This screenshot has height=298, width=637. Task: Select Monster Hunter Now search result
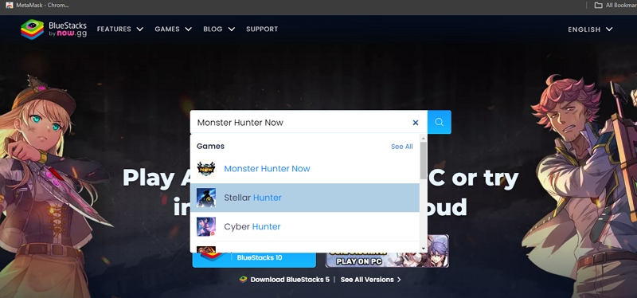point(305,168)
